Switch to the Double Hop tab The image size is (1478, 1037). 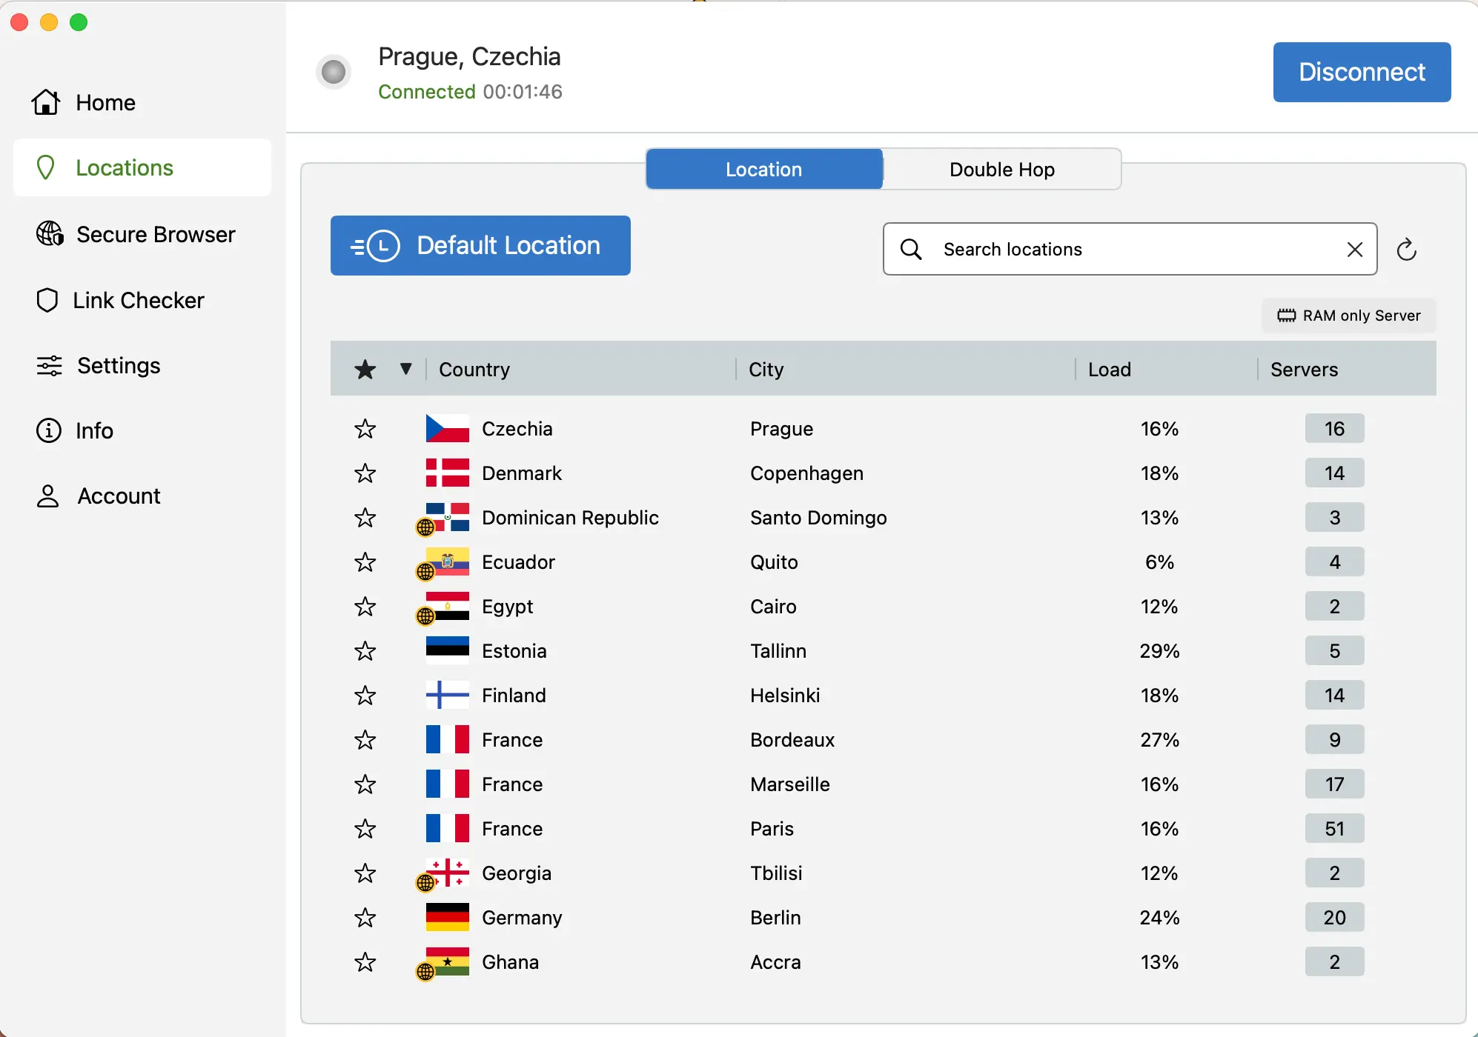[x=1001, y=170]
